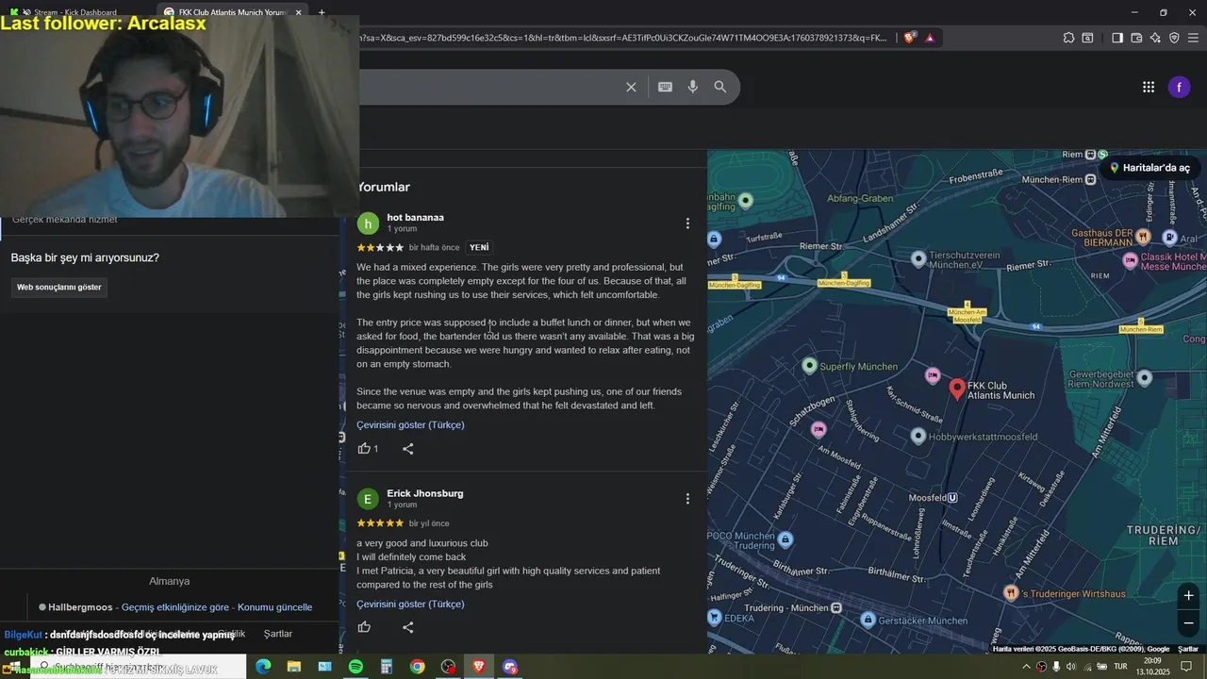This screenshot has height=679, width=1207.
Task: Open the browser hamburger menu
Action: [x=1193, y=38]
